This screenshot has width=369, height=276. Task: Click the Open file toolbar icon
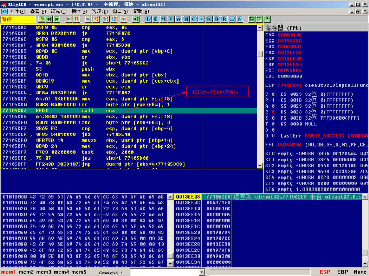[x=41, y=19]
